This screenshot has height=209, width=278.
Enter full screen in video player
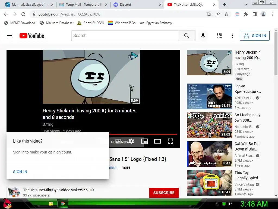[x=170, y=141]
